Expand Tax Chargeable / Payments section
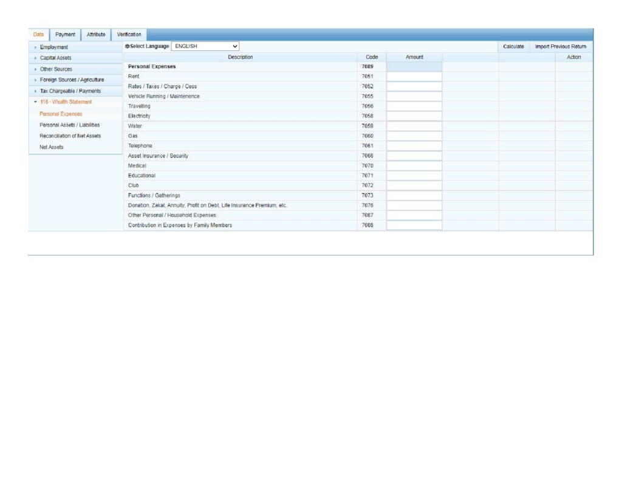Screen dimensions: 622x481 70,91
